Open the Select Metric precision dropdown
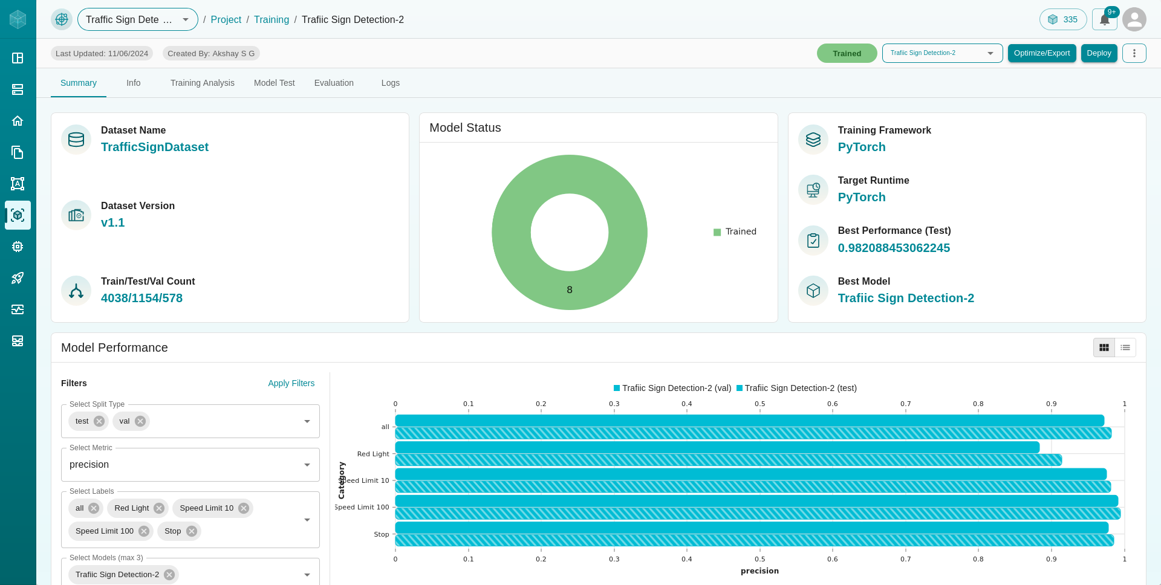The image size is (1161, 585). [x=190, y=465]
